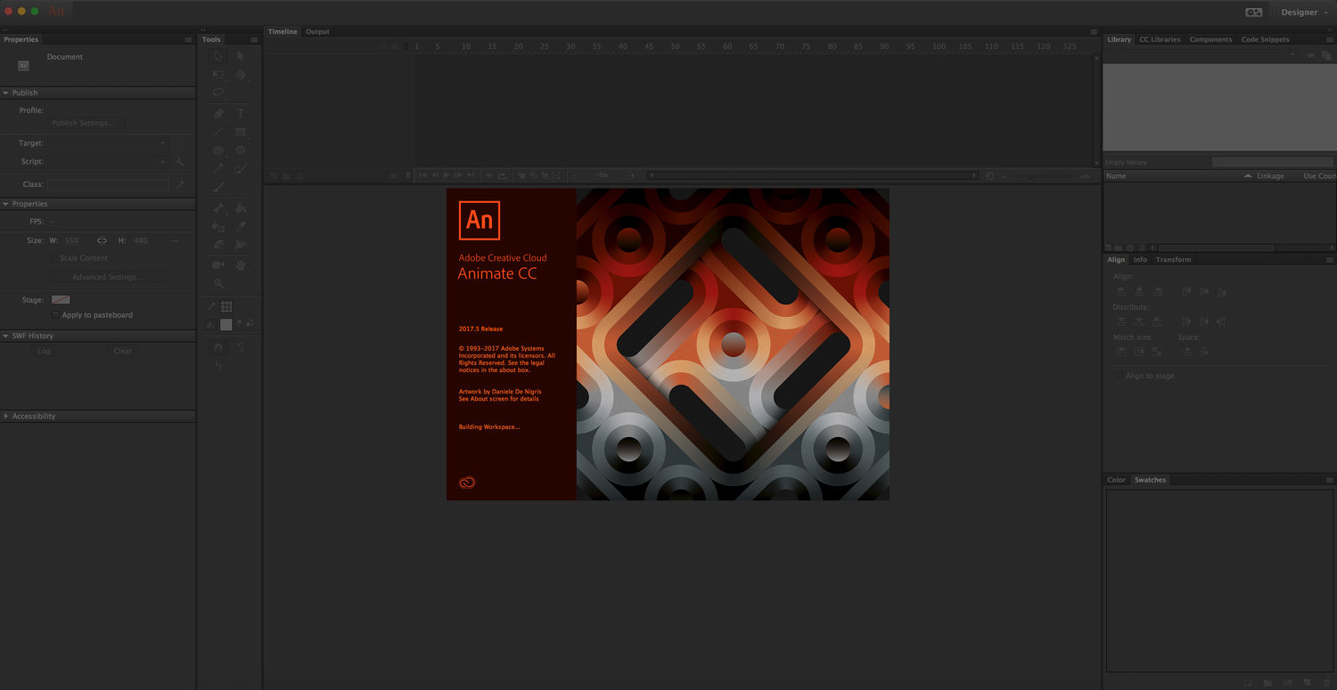Go to first frame in timeline
The image size is (1337, 690).
(423, 175)
